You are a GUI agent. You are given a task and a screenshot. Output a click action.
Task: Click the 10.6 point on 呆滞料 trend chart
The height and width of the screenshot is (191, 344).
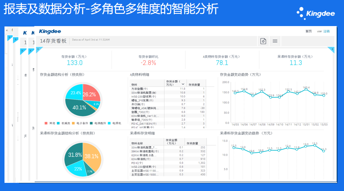tap(252, 153)
